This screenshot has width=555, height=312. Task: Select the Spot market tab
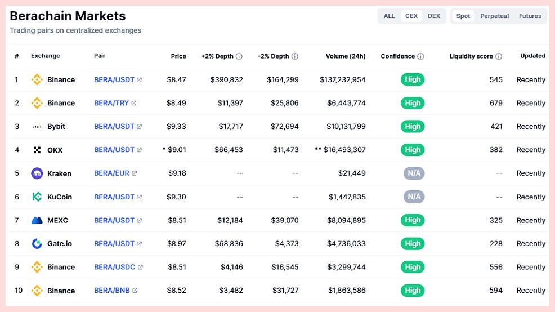(463, 16)
